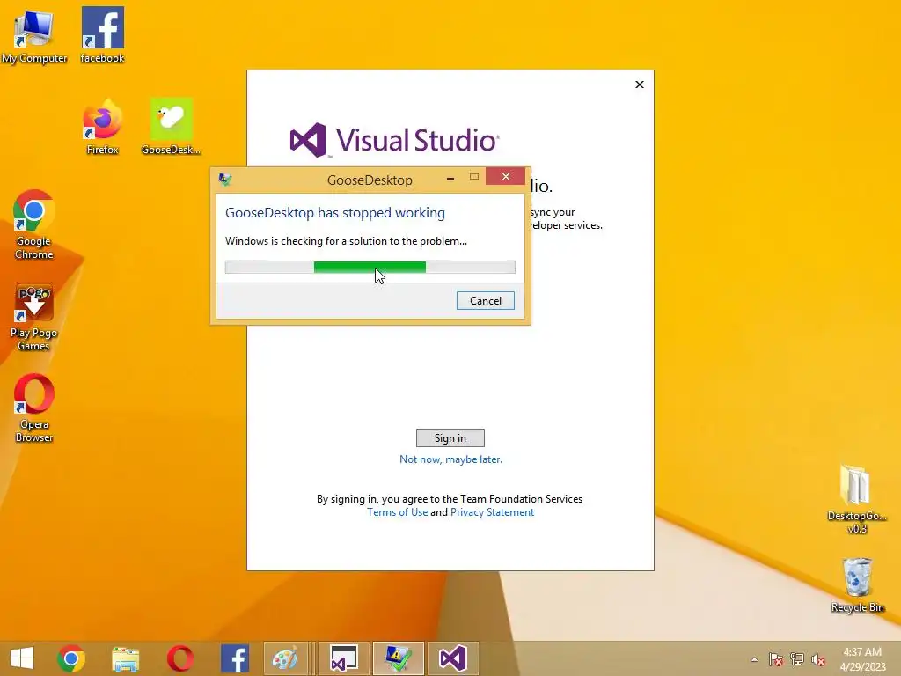Open the Terms of Use link
The image size is (901, 676).
pos(397,512)
